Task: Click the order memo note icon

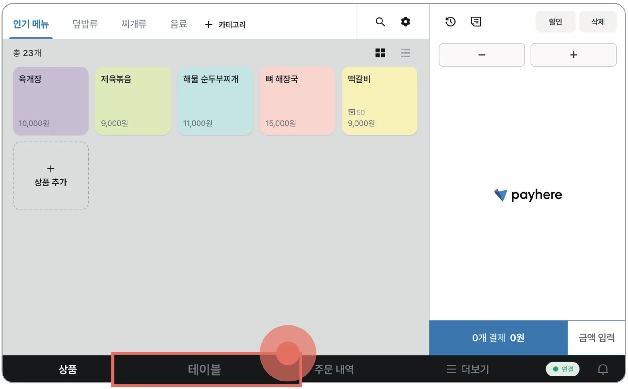Action: [476, 22]
